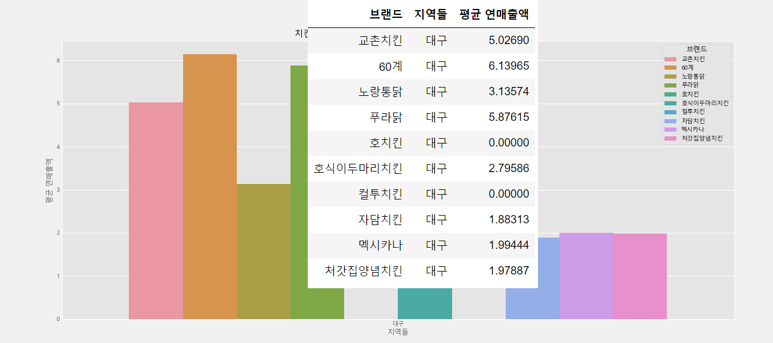773x343 pixels.
Task: Click the 노랑통닭 legend color swatch
Action: pyautogui.click(x=671, y=76)
